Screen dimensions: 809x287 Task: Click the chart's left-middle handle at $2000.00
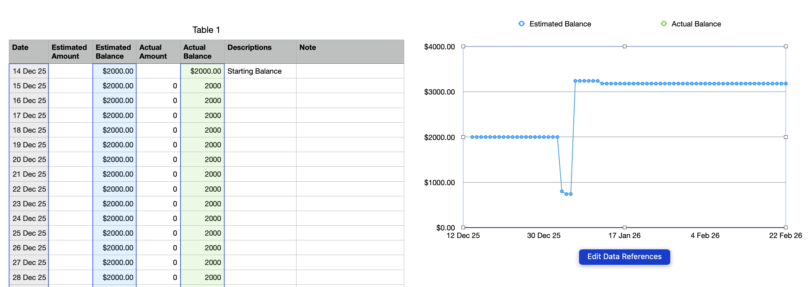point(463,137)
